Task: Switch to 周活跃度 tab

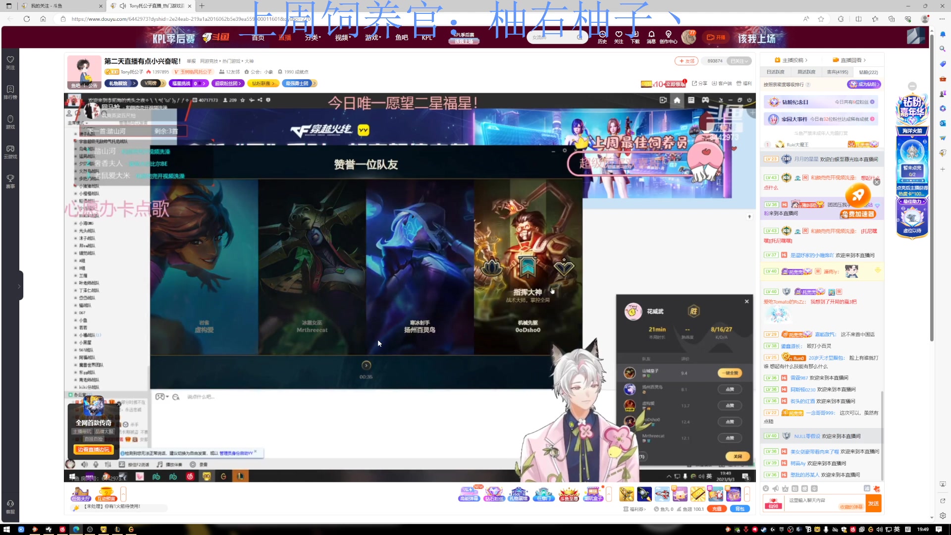Action: [x=806, y=72]
